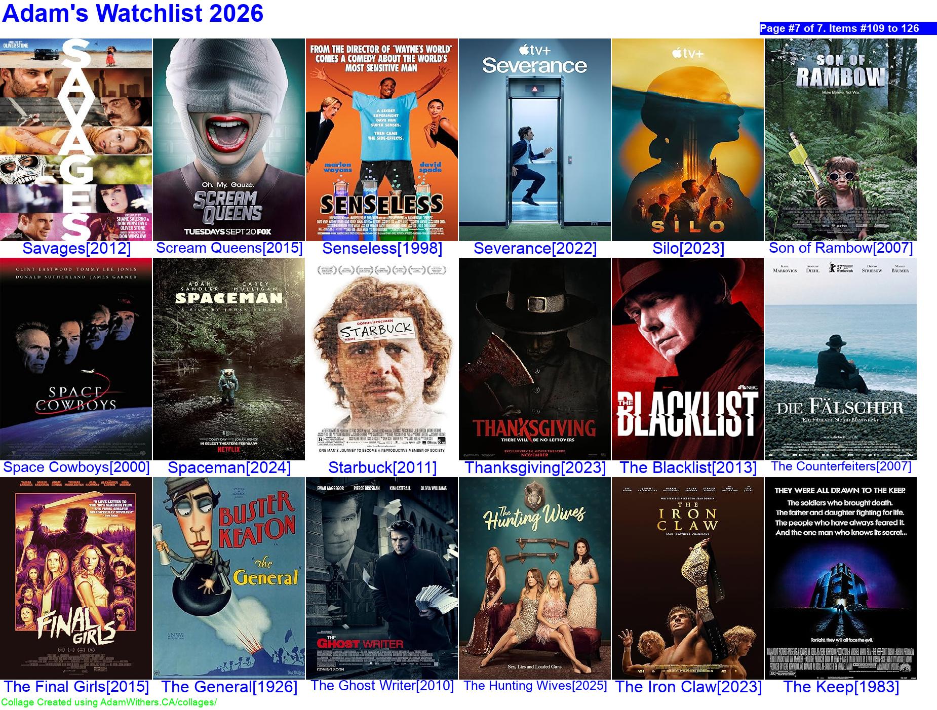Image resolution: width=937 pixels, height=710 pixels.
Task: Click the Son of Rambow poster
Action: pos(841,139)
